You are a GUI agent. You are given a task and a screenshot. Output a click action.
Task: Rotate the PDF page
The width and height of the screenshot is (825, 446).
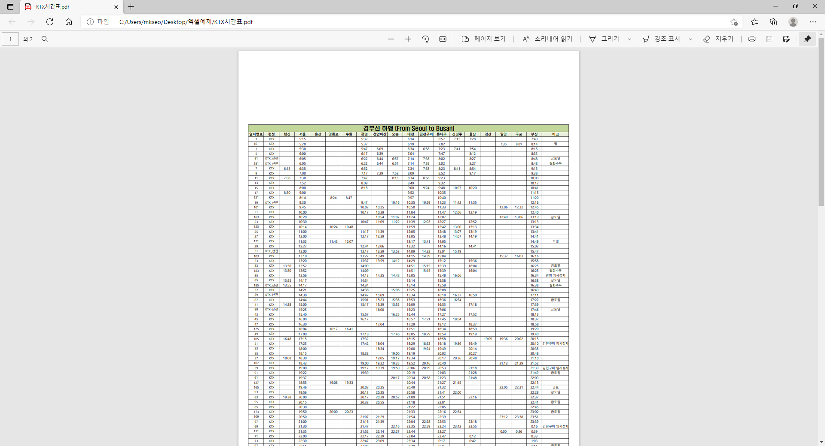[425, 39]
